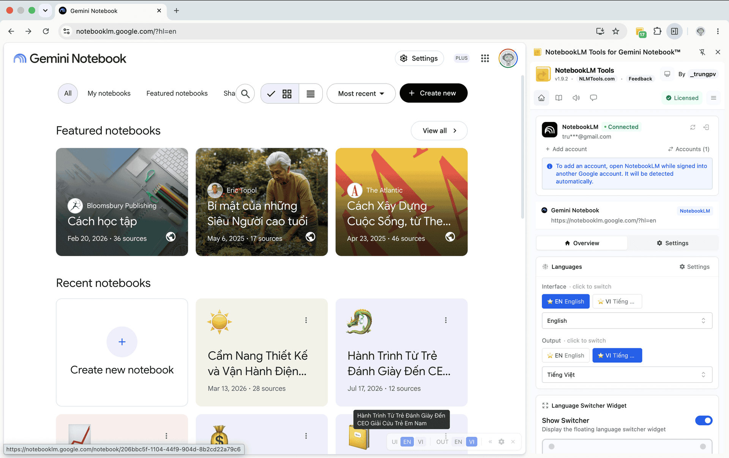Click Create new button
Screen dimensions: 729x458
433,93
